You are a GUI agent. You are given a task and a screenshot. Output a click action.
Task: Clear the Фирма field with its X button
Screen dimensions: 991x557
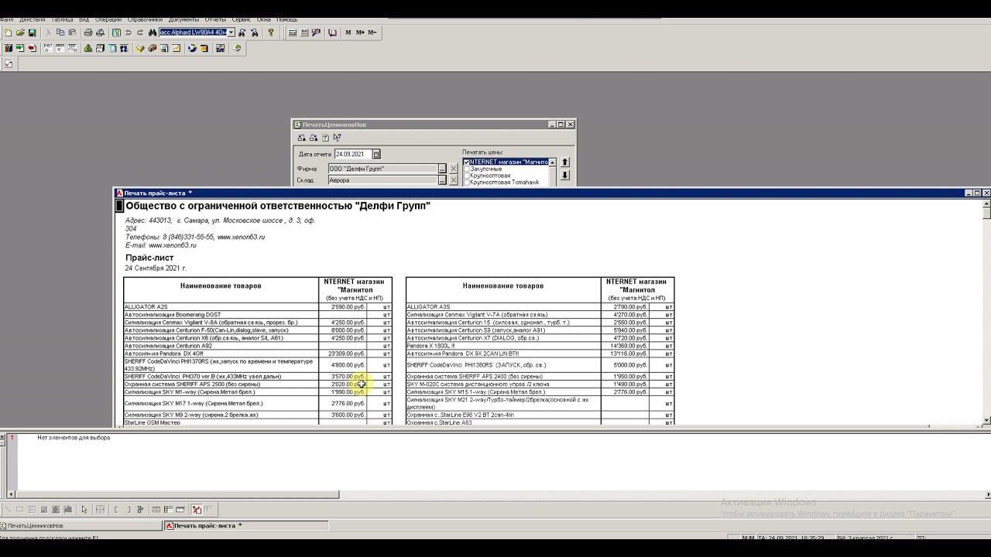(x=454, y=169)
